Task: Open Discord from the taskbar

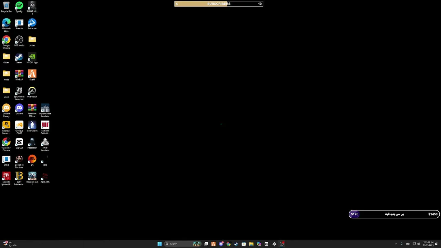Action: (221, 244)
